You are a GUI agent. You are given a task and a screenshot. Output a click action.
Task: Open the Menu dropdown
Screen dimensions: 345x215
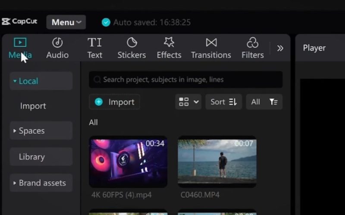point(66,22)
